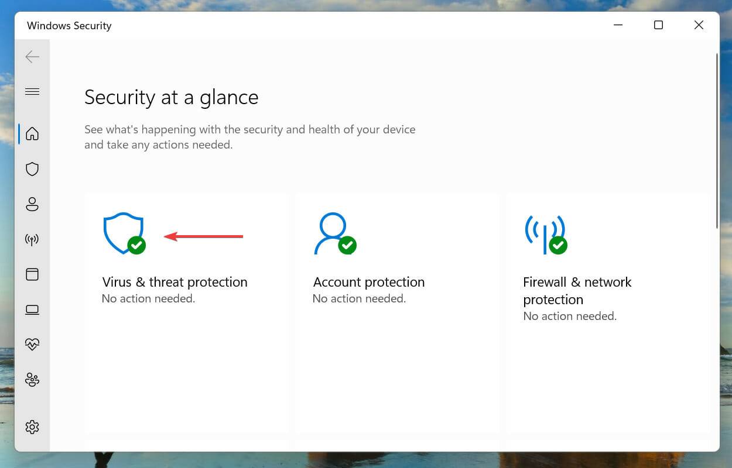Click the Windows Security title bar label
This screenshot has width=732, height=468.
click(69, 25)
